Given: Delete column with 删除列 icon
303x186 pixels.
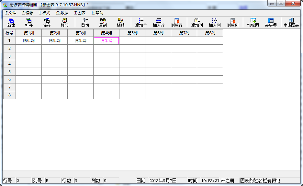Looking at the screenshot, I should coord(232,22).
